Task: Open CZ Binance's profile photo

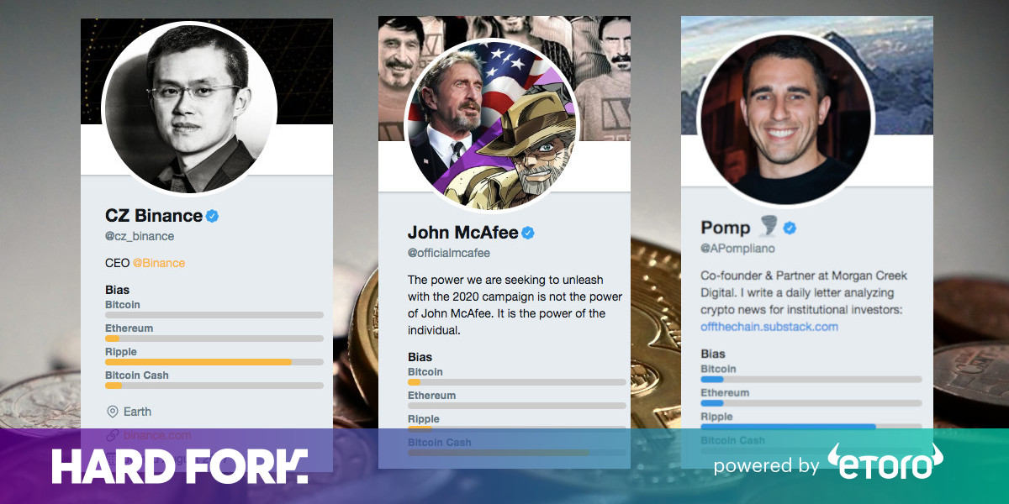Action: pyautogui.click(x=189, y=109)
